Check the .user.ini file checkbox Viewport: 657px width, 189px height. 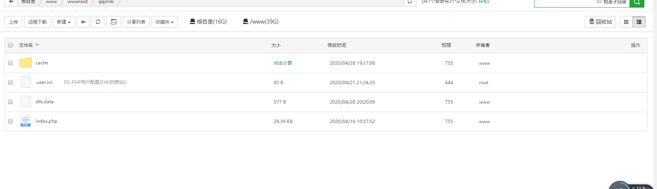pyautogui.click(x=10, y=82)
